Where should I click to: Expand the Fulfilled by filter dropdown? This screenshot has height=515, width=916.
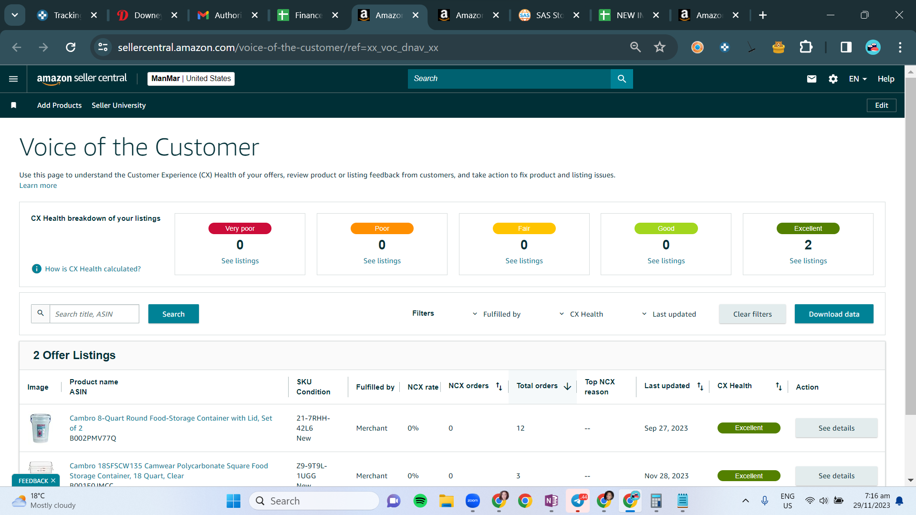[x=497, y=314]
